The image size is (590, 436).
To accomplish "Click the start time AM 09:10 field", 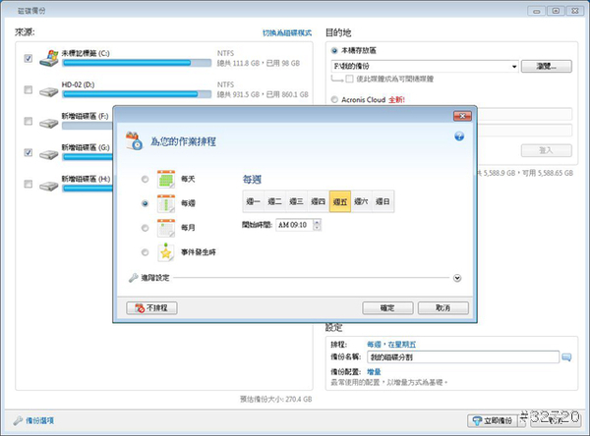I will click(294, 225).
